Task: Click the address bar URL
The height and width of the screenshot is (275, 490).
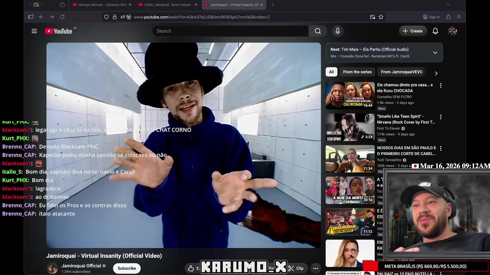Action: (x=202, y=17)
